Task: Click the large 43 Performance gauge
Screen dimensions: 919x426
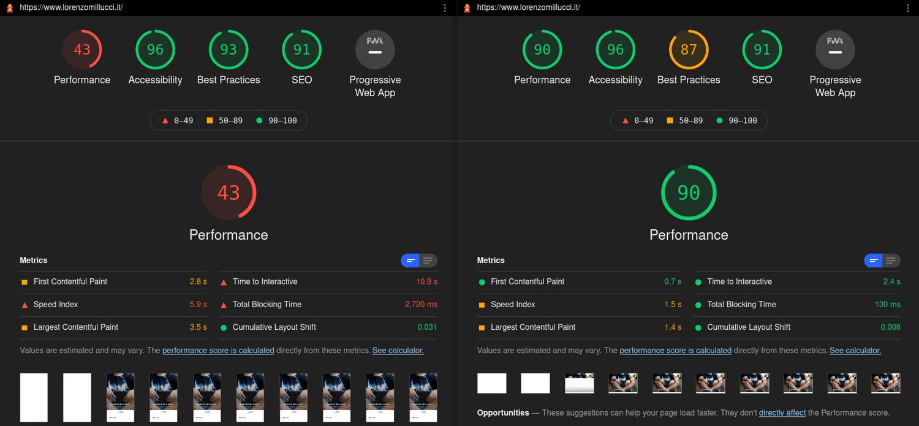Action: point(229,192)
